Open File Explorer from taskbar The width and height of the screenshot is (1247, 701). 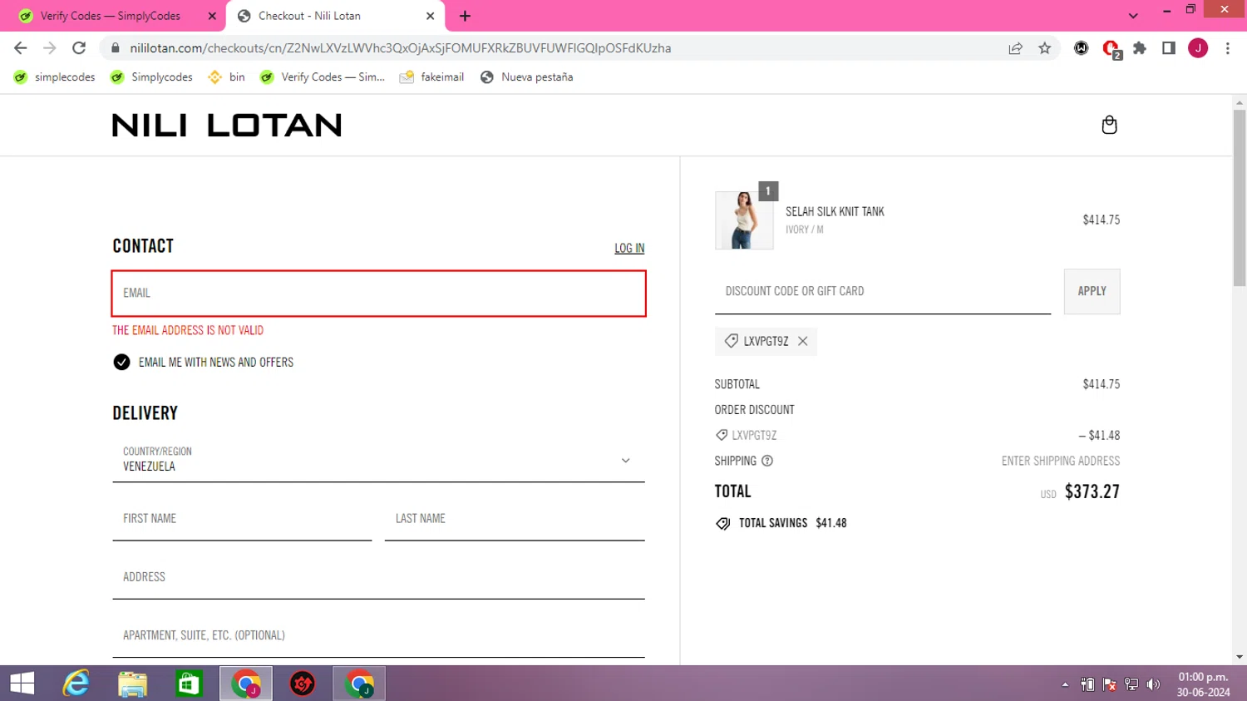click(133, 684)
